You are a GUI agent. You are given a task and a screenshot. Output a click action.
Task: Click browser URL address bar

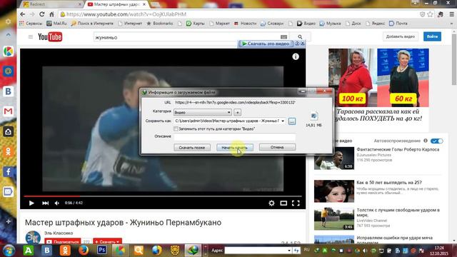(239, 14)
